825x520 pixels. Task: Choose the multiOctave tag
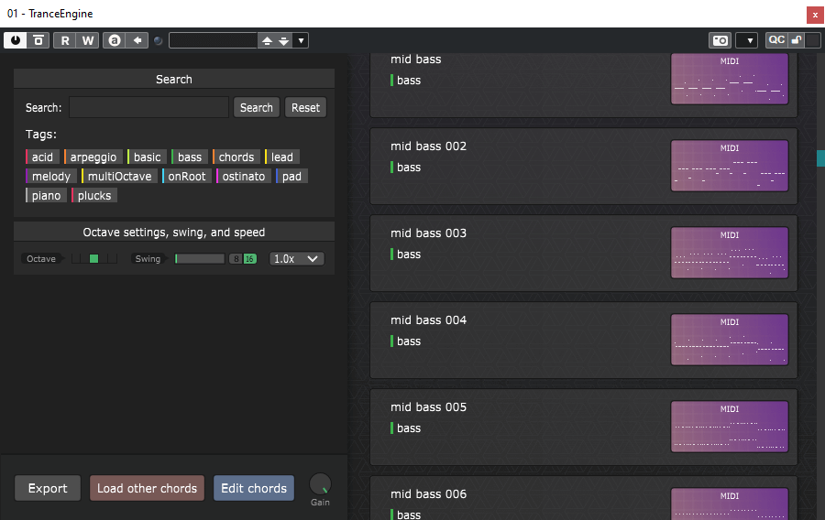coord(119,177)
